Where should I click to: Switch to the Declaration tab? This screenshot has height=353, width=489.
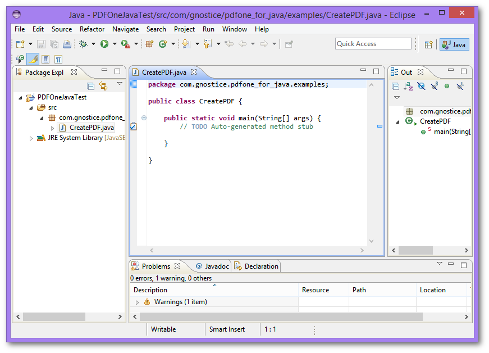pos(257,266)
